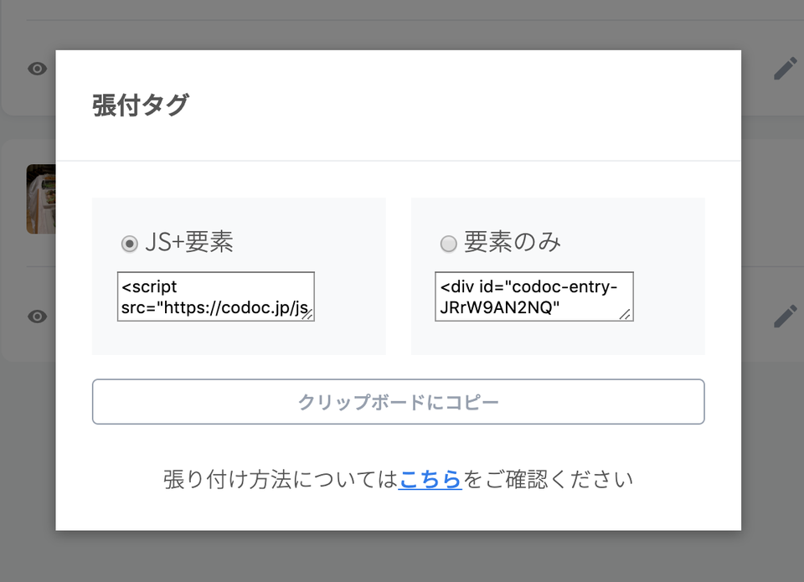
Task: Click the upper pencil edit icon
Action: tap(786, 69)
